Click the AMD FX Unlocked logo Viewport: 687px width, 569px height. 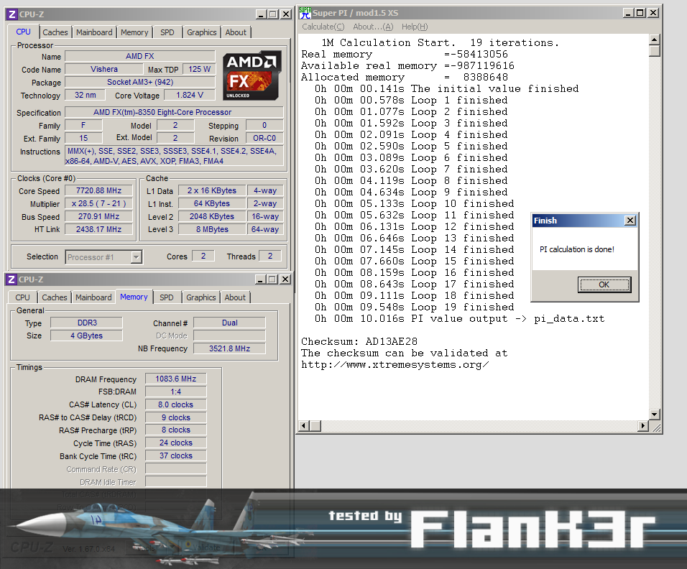[x=252, y=76]
